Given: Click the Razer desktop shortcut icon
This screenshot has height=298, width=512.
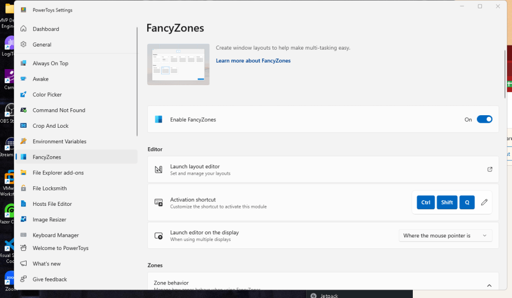Looking at the screenshot, I should 9,211.
